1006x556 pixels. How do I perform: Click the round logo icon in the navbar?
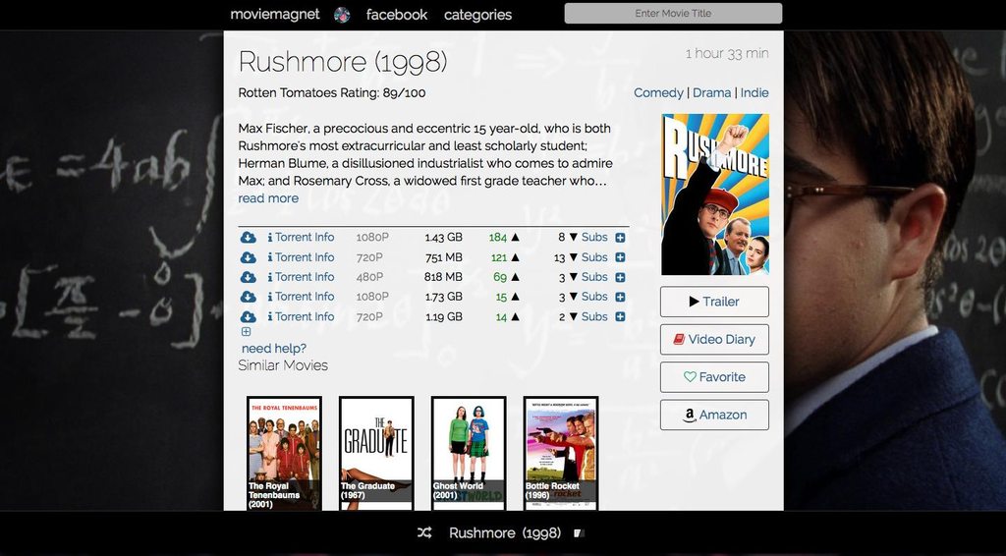click(x=342, y=15)
